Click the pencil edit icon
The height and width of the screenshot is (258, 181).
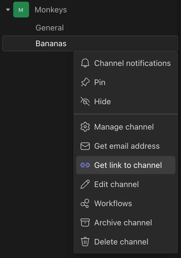pyautogui.click(x=85, y=184)
